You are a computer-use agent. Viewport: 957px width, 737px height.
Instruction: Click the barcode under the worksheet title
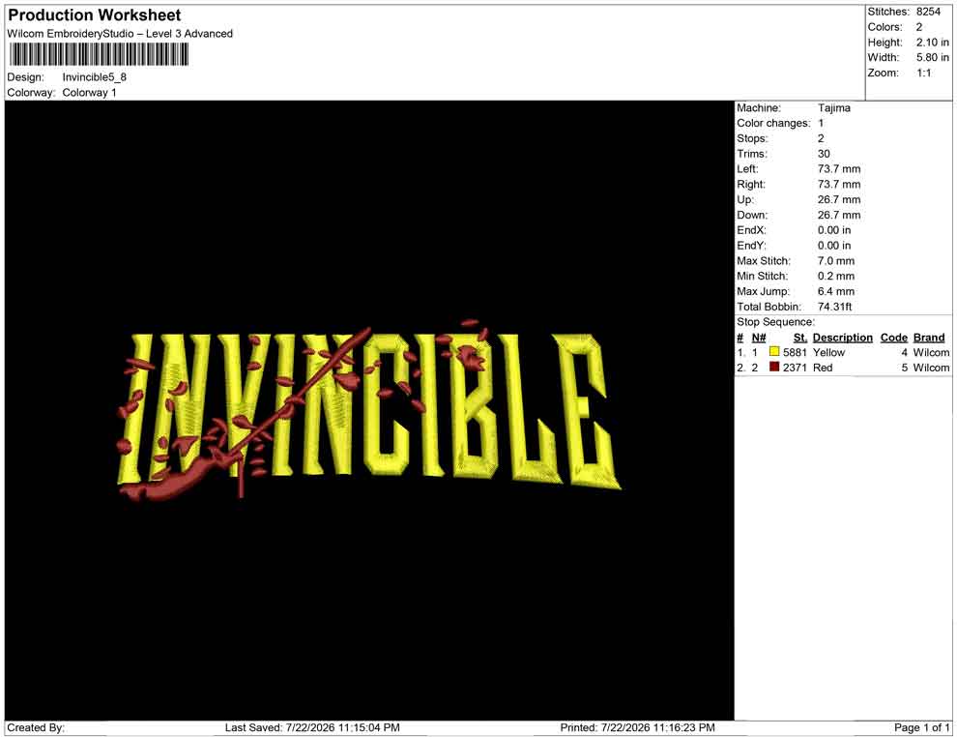pyautogui.click(x=99, y=55)
